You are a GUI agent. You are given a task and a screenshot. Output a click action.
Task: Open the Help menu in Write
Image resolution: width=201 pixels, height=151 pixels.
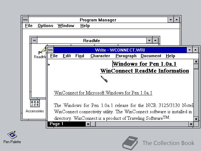(170, 56)
